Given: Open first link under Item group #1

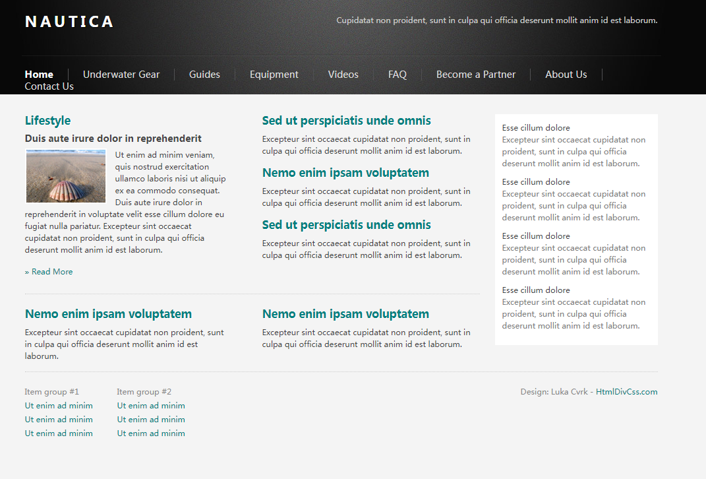Looking at the screenshot, I should pos(59,406).
